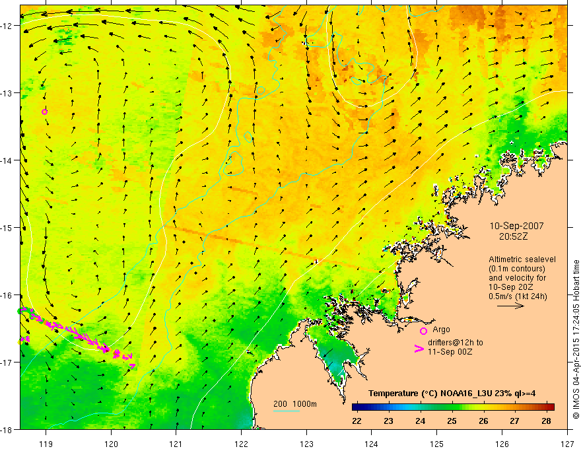Image resolution: width=581 pixels, height=449 pixels.
Task: Click longitude axis label 125
Action: pos(437,444)
